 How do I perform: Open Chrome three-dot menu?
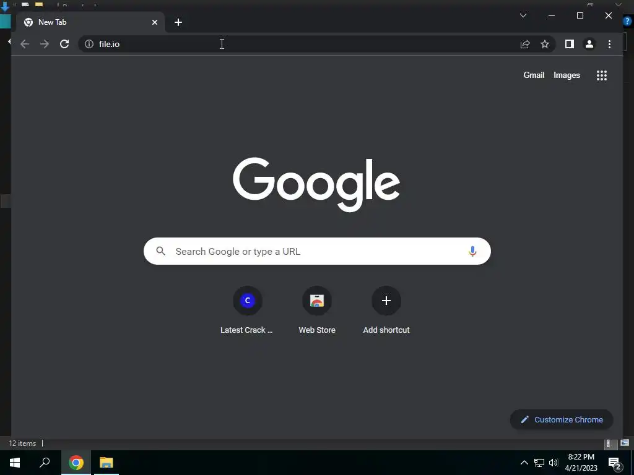click(x=609, y=44)
